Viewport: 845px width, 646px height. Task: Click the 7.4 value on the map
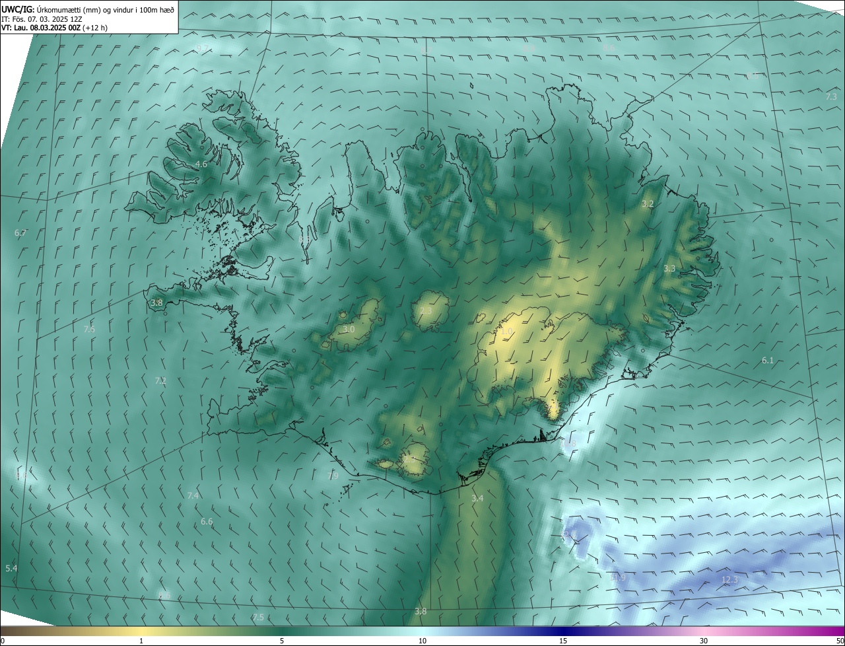[193, 495]
